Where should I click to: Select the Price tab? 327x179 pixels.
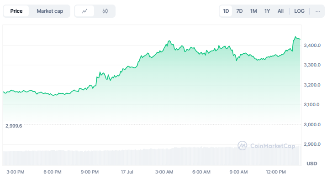click(x=16, y=11)
